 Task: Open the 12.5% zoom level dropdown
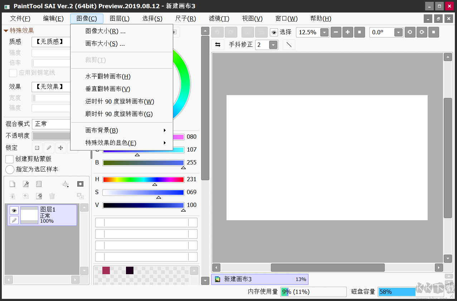click(x=324, y=32)
